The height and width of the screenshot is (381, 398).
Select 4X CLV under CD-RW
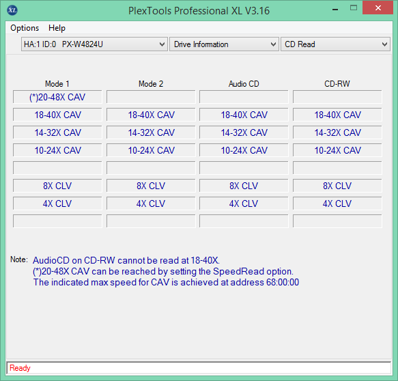pyautogui.click(x=337, y=203)
